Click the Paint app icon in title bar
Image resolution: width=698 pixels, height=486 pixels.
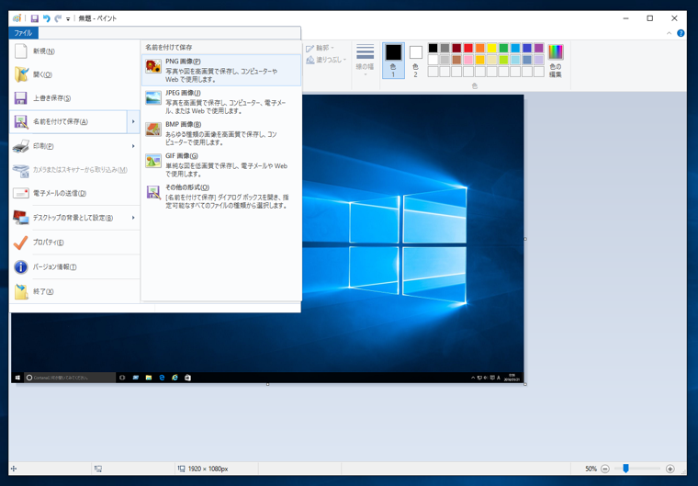click(17, 18)
